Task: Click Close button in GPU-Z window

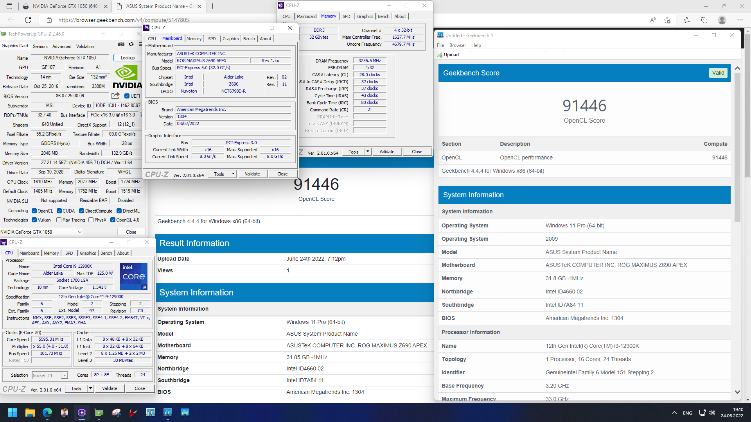Action: 131,232
